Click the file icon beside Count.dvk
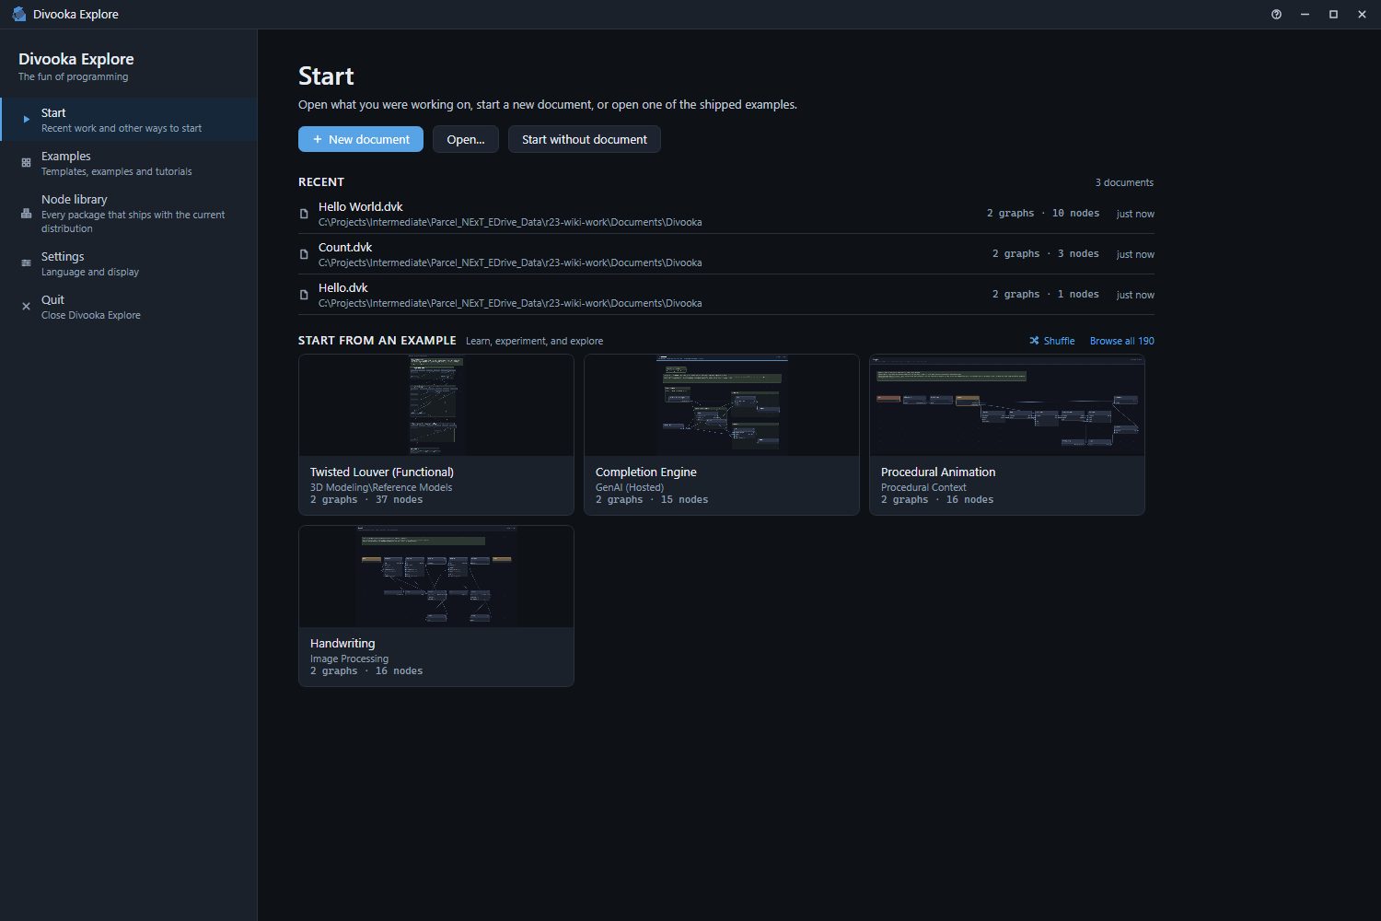Viewport: 1381px width, 921px height. (x=304, y=254)
